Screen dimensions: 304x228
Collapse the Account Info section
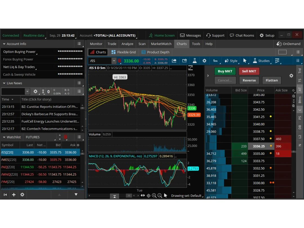(x=4, y=44)
